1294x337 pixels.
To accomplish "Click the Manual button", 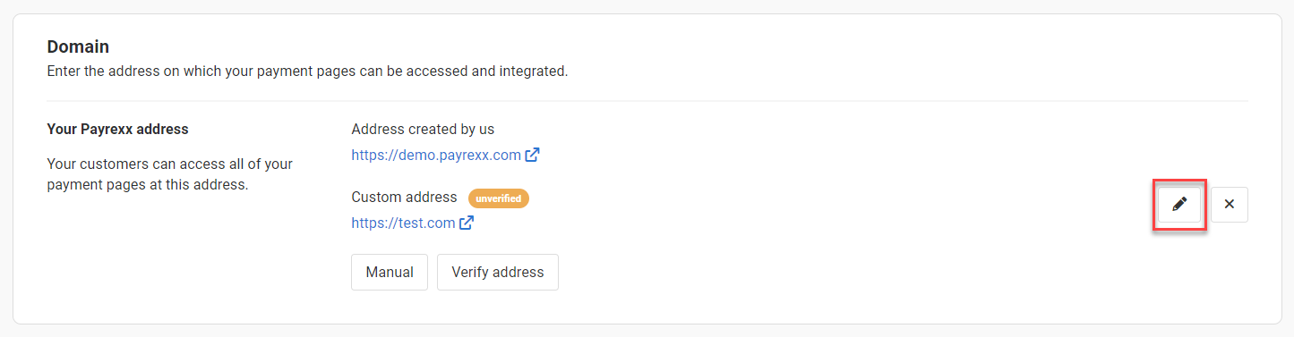I will tap(390, 273).
